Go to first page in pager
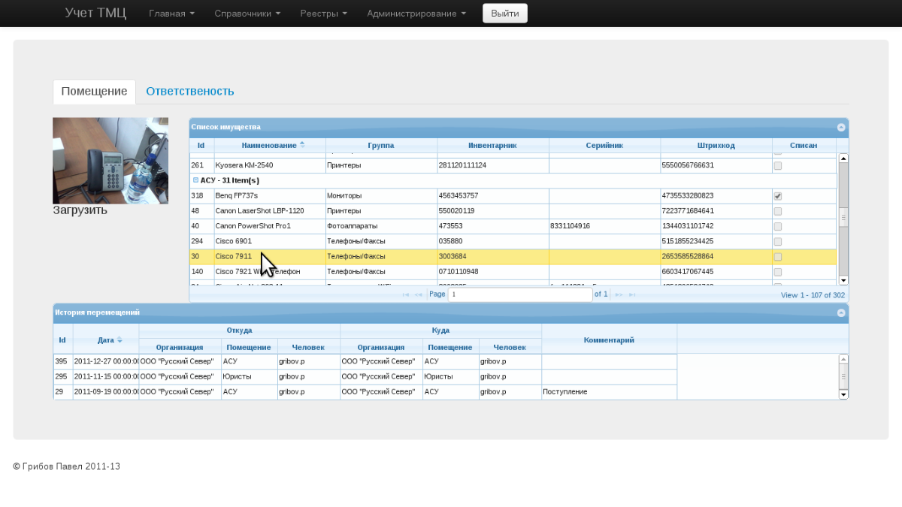This screenshot has height=507, width=902. click(406, 294)
